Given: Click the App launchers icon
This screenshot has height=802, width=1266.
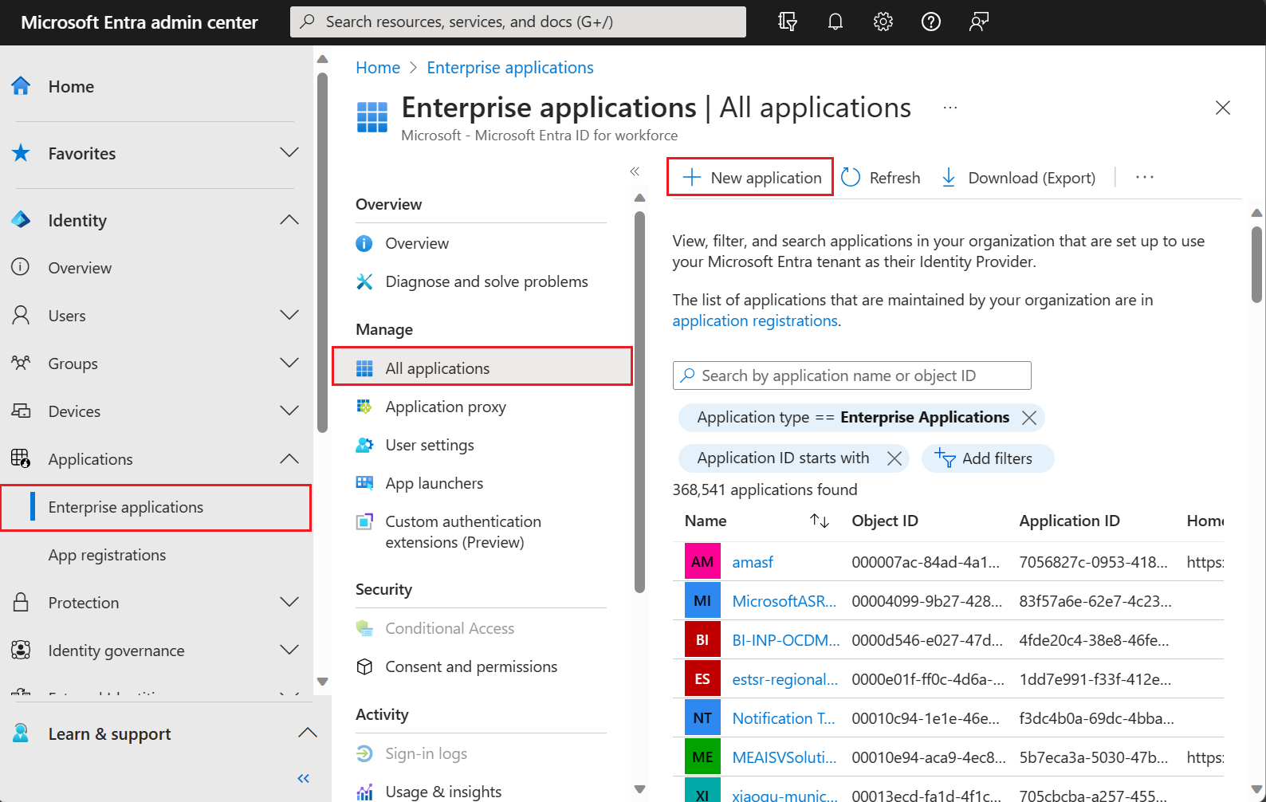Looking at the screenshot, I should pyautogui.click(x=364, y=483).
